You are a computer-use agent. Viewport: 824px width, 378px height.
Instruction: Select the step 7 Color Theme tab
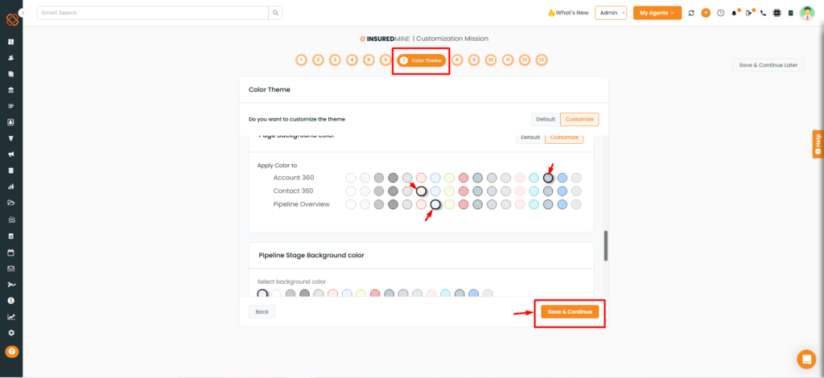coord(421,60)
